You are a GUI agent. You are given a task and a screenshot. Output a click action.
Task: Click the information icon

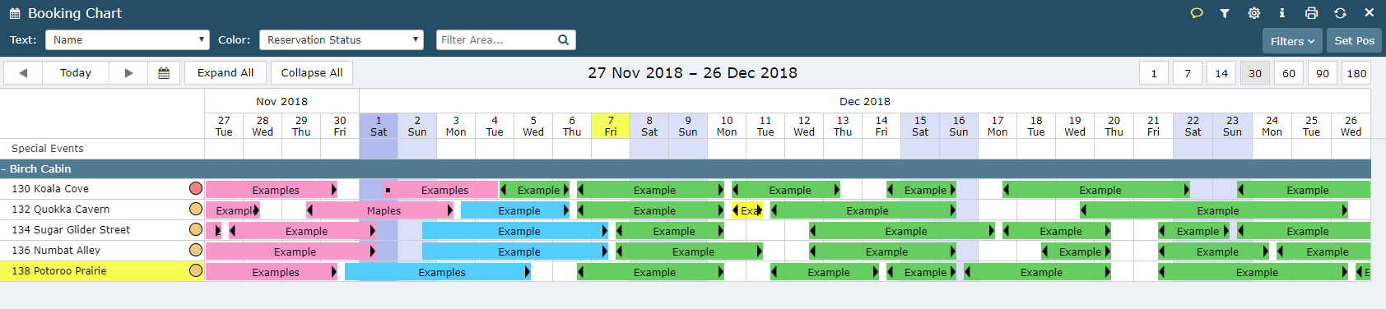point(1281,13)
